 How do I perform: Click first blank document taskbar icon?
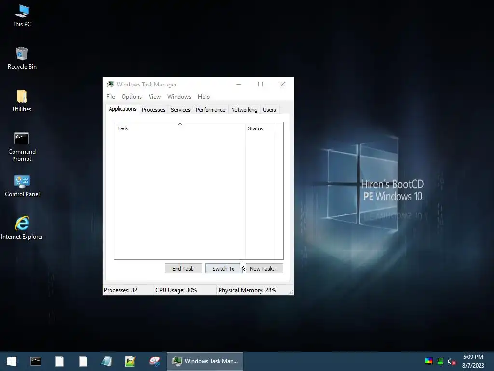59,361
